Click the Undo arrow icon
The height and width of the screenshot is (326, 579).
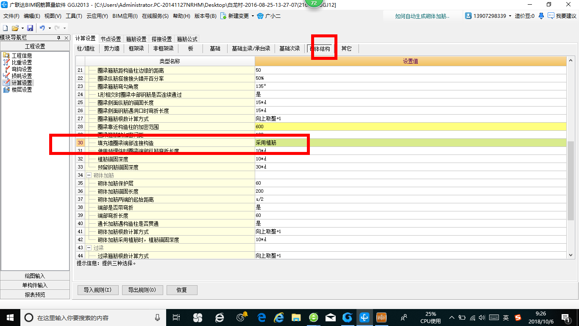[42, 28]
